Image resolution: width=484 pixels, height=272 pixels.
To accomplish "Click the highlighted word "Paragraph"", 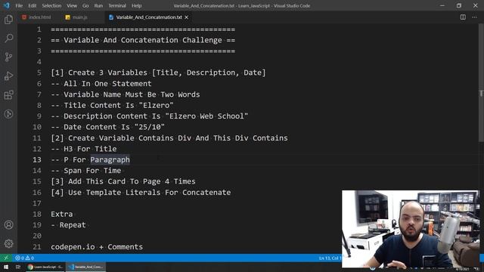I will (x=110, y=159).
